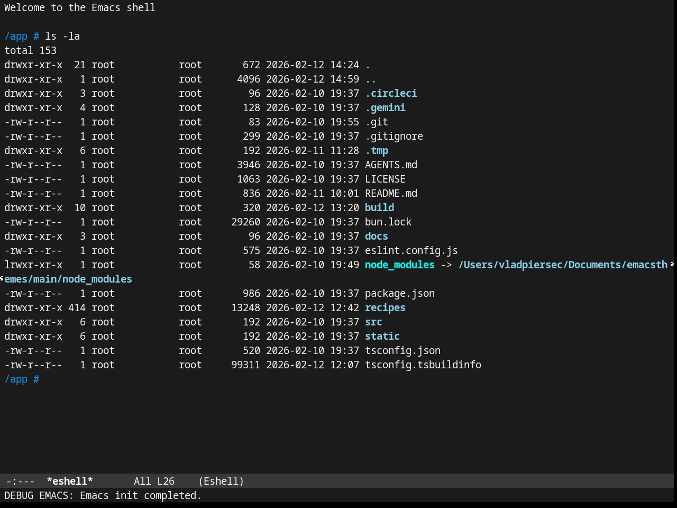This screenshot has width=677, height=508.
Task: Click the -:--- buffer status flags
Action: coord(21,481)
